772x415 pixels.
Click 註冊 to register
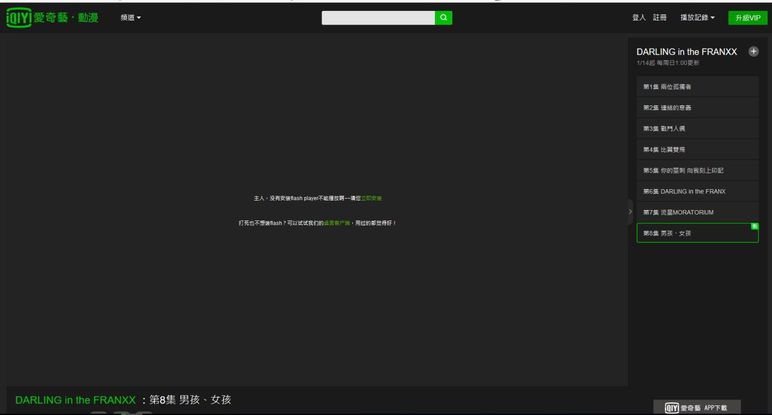660,18
